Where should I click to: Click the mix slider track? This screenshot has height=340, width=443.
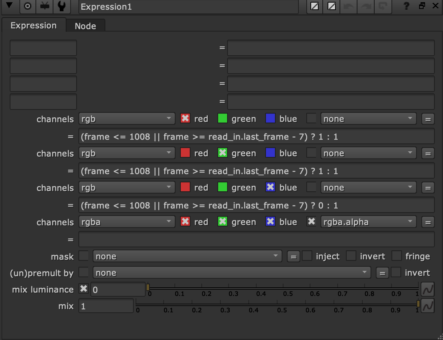(276, 304)
